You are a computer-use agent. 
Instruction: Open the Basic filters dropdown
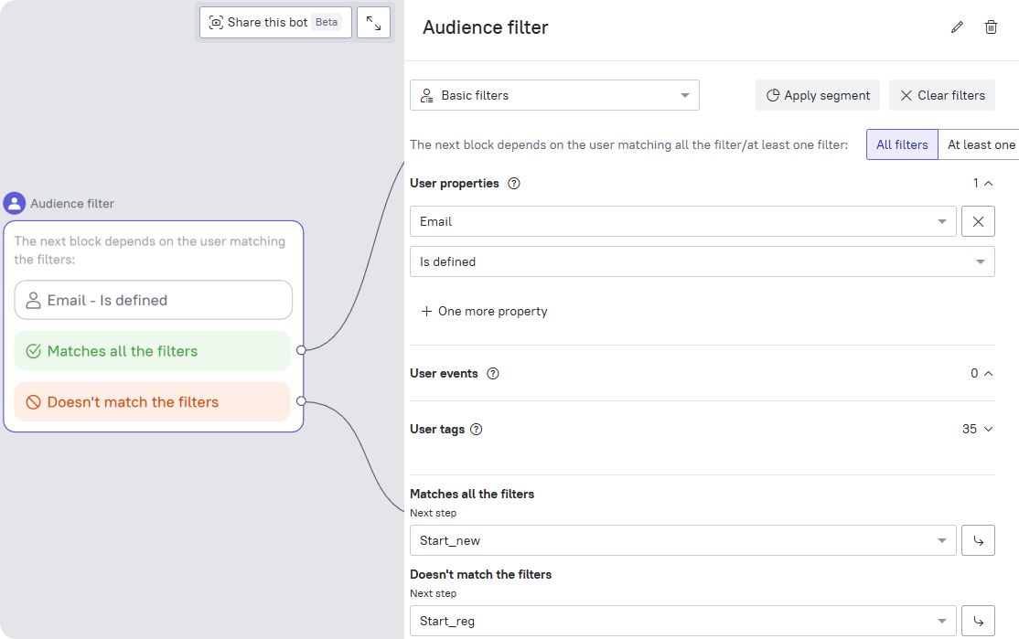554,95
